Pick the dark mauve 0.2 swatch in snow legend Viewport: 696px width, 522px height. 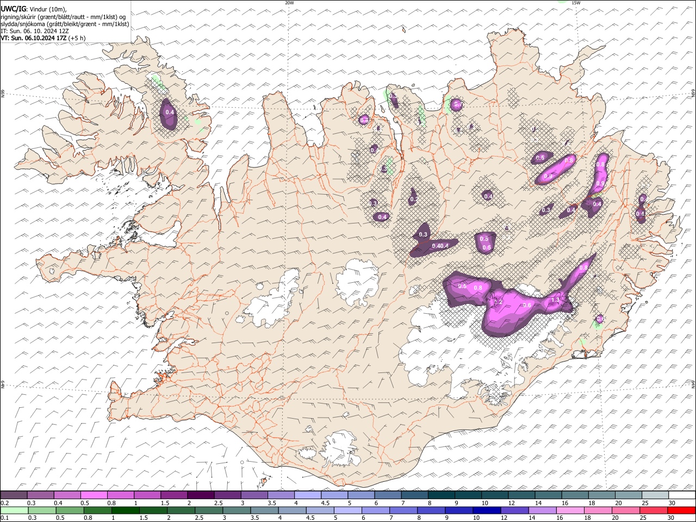tap(14, 495)
